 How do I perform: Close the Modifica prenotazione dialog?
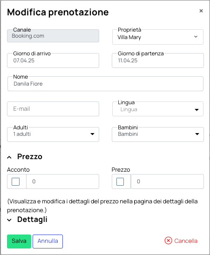point(201,11)
